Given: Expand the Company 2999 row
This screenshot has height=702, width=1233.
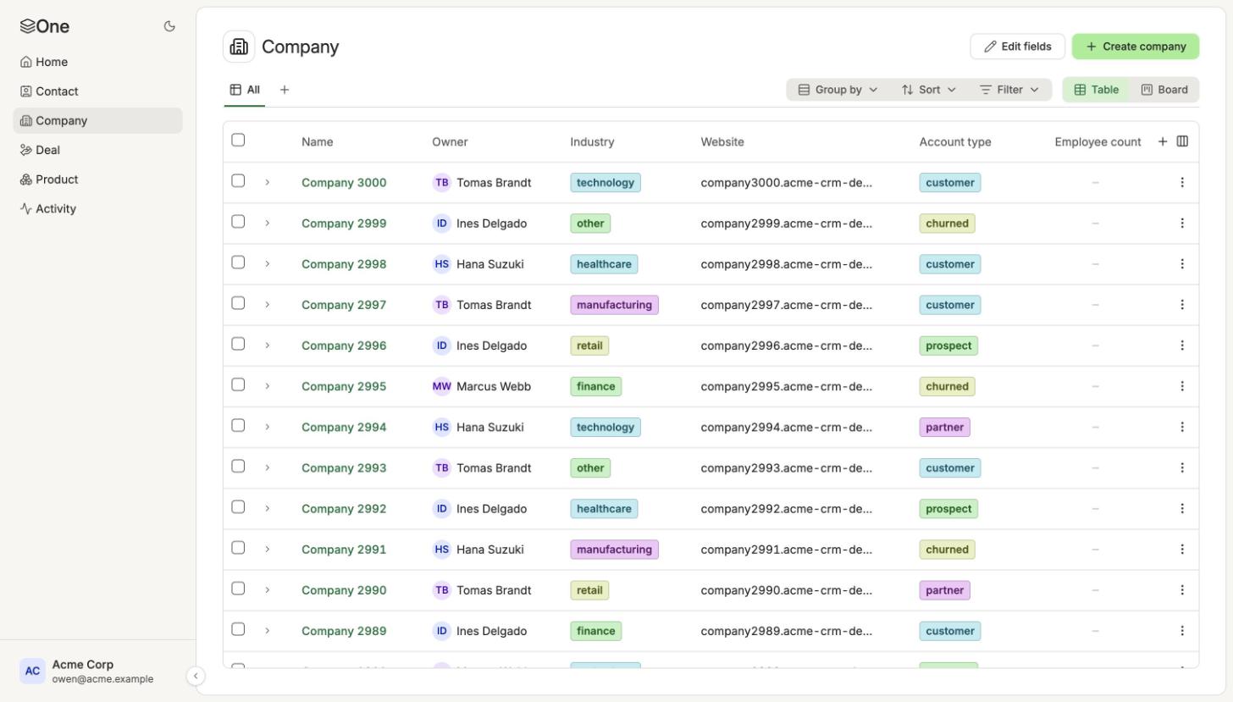Looking at the screenshot, I should tap(267, 224).
